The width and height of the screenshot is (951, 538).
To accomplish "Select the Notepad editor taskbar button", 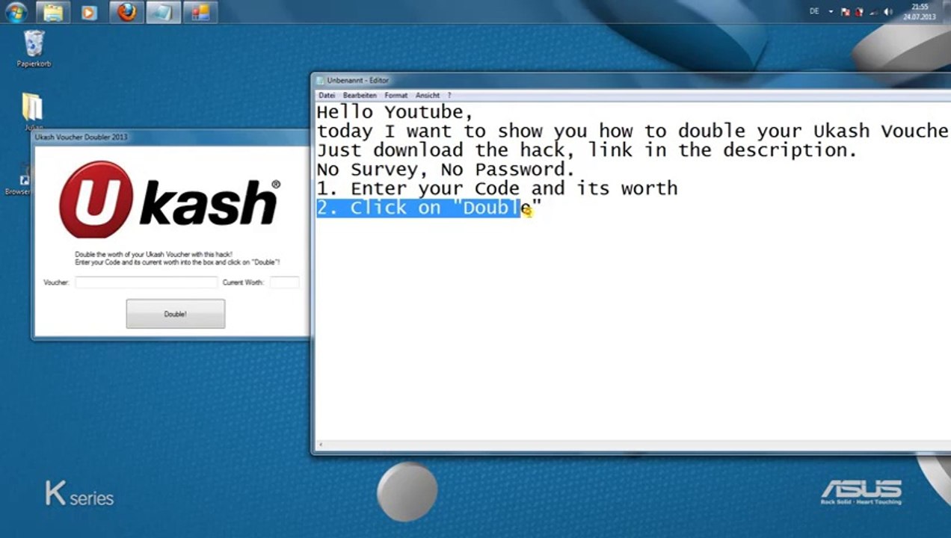I will point(162,12).
